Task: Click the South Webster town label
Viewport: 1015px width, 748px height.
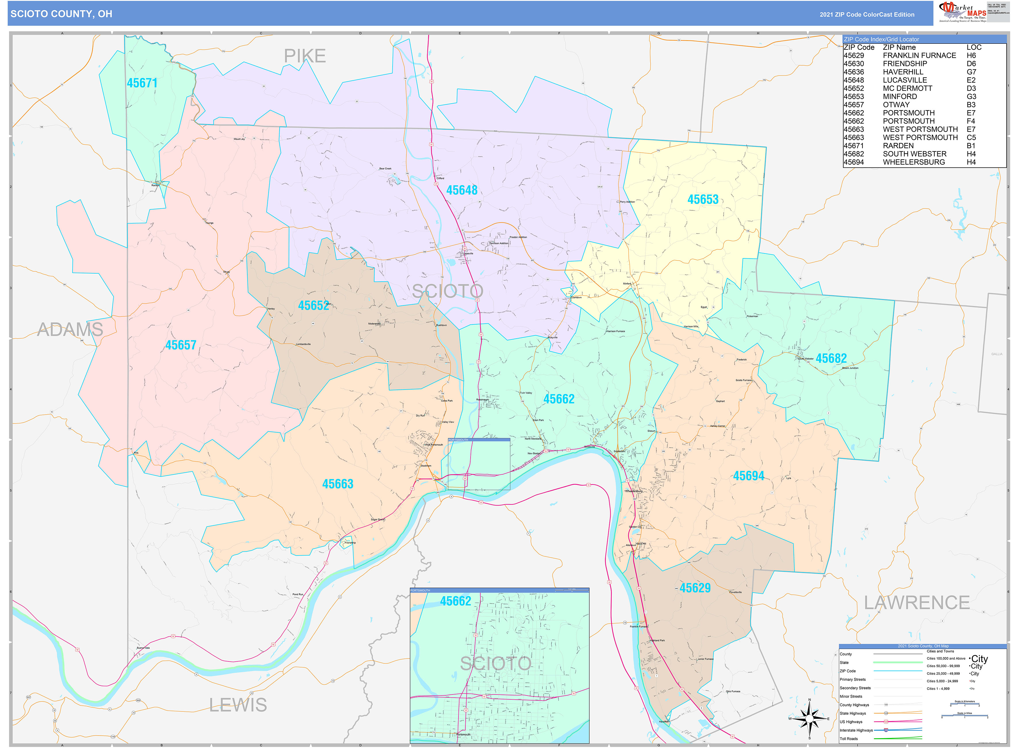Action: click(x=805, y=358)
